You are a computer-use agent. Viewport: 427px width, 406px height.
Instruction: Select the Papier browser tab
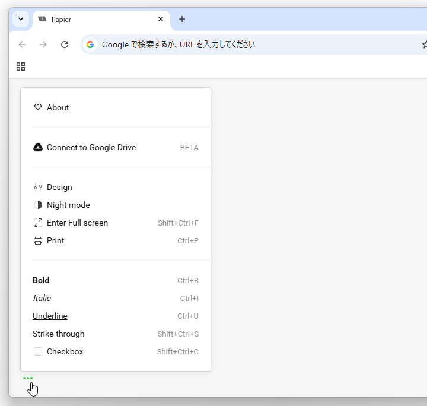point(101,20)
